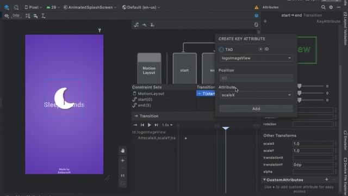Click the scaleX value field
Screen dimensions: 348x196
313,144
